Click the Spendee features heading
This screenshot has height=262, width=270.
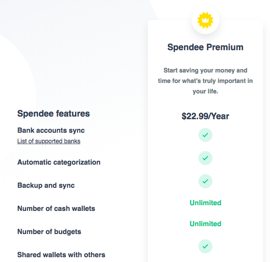tap(54, 114)
